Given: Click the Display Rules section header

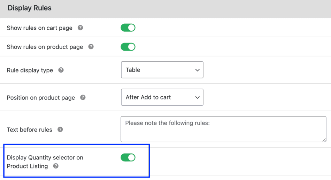Looking at the screenshot, I should (30, 8).
